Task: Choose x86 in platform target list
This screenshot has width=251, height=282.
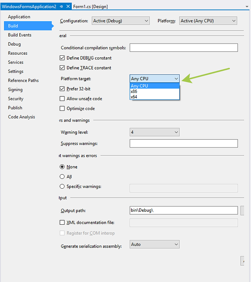Action: pyautogui.click(x=155, y=91)
